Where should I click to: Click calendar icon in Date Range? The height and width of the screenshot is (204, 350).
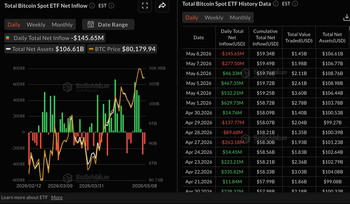point(90,24)
